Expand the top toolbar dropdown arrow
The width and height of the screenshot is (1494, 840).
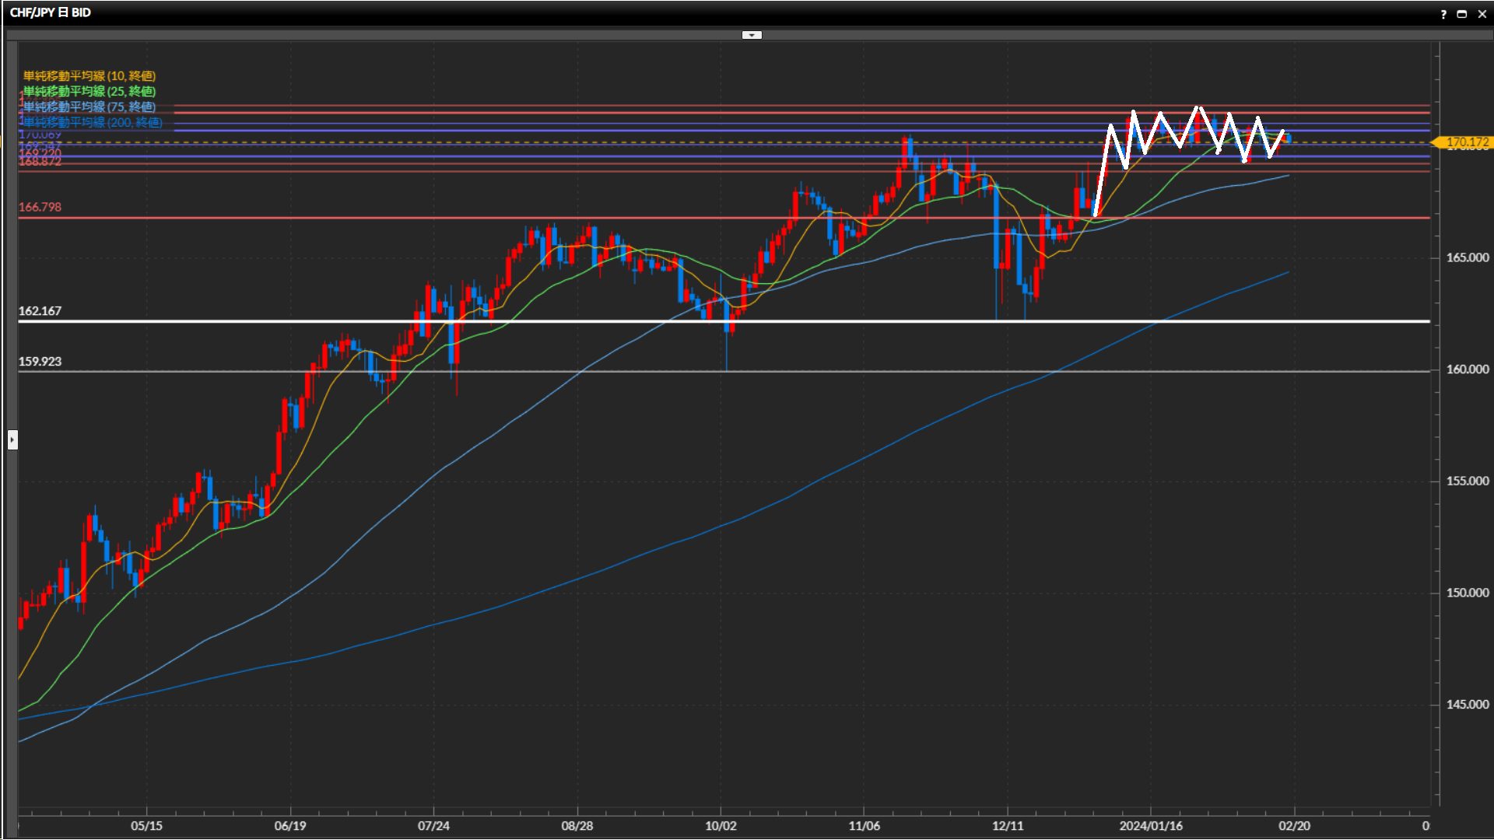(752, 35)
